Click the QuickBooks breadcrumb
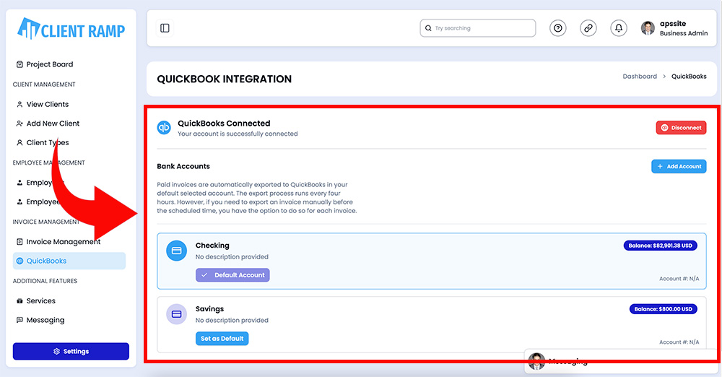The image size is (722, 377). point(689,77)
